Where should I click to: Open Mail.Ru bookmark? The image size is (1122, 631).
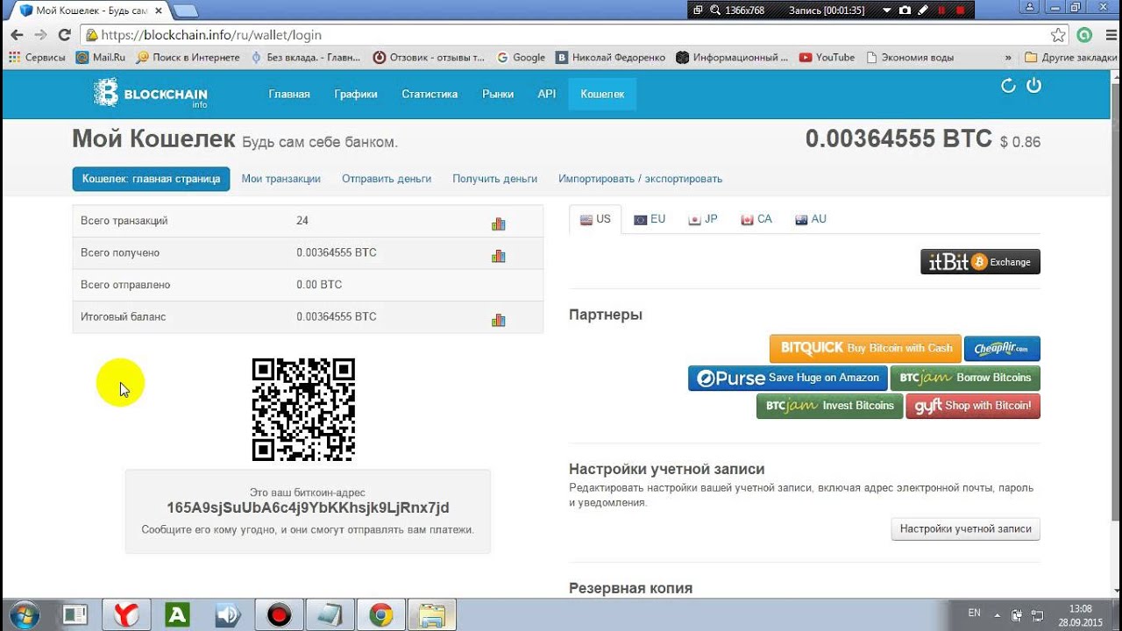101,57
